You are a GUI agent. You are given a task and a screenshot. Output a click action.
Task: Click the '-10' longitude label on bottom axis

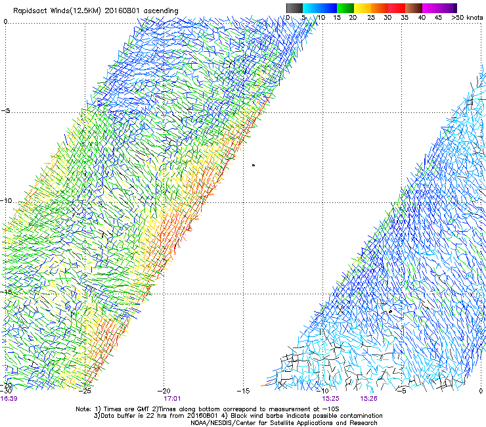322,391
